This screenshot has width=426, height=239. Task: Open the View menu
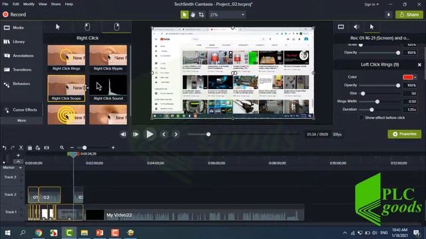click(x=43, y=4)
